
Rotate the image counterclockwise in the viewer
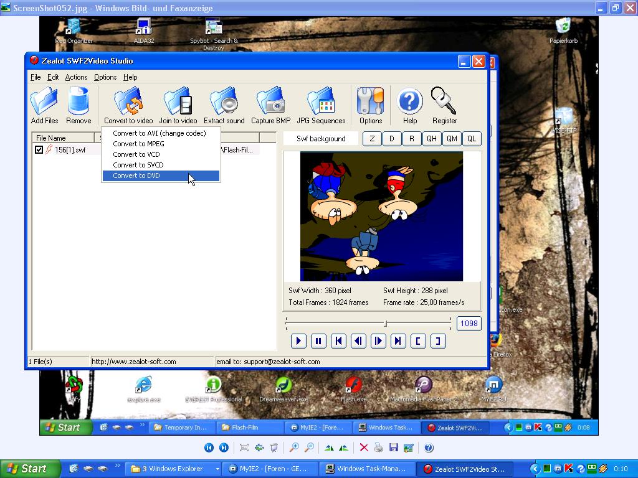[344, 448]
